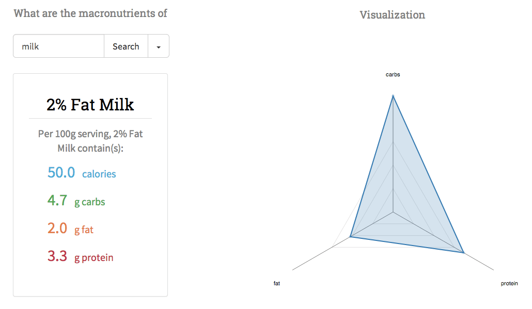Click the carbs axis label on radar chart
This screenshot has height=309, width=532.
(x=393, y=74)
